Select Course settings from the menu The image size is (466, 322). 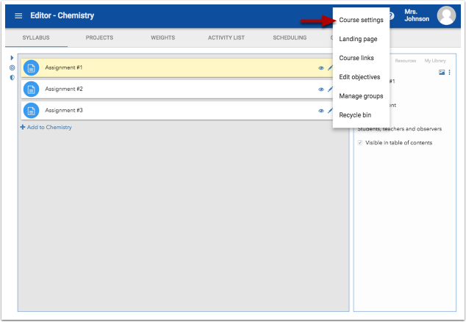[x=361, y=20]
